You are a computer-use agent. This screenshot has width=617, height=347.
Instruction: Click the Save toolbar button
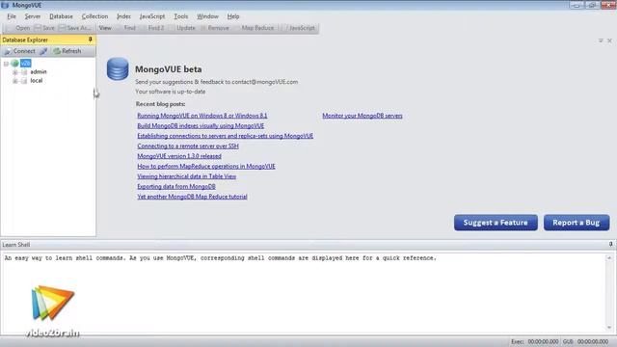pos(44,28)
